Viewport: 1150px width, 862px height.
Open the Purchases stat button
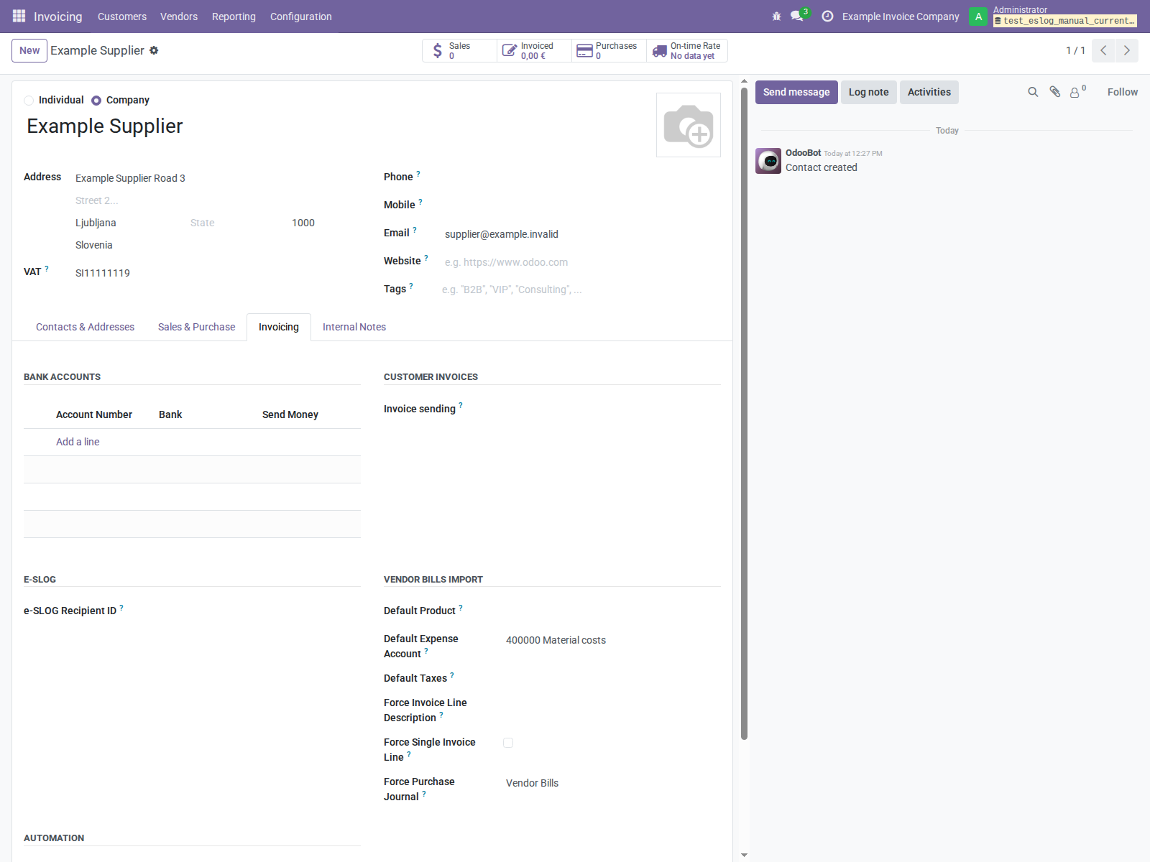click(x=609, y=50)
